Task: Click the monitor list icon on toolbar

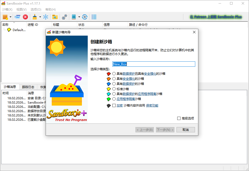Action: pos(94,17)
